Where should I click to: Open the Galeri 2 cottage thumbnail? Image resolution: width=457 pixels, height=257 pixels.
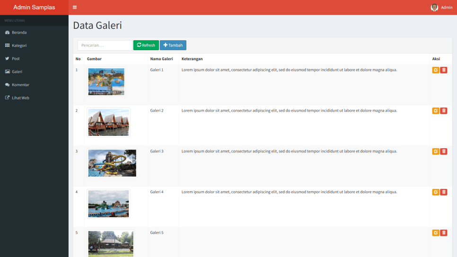[x=108, y=122]
